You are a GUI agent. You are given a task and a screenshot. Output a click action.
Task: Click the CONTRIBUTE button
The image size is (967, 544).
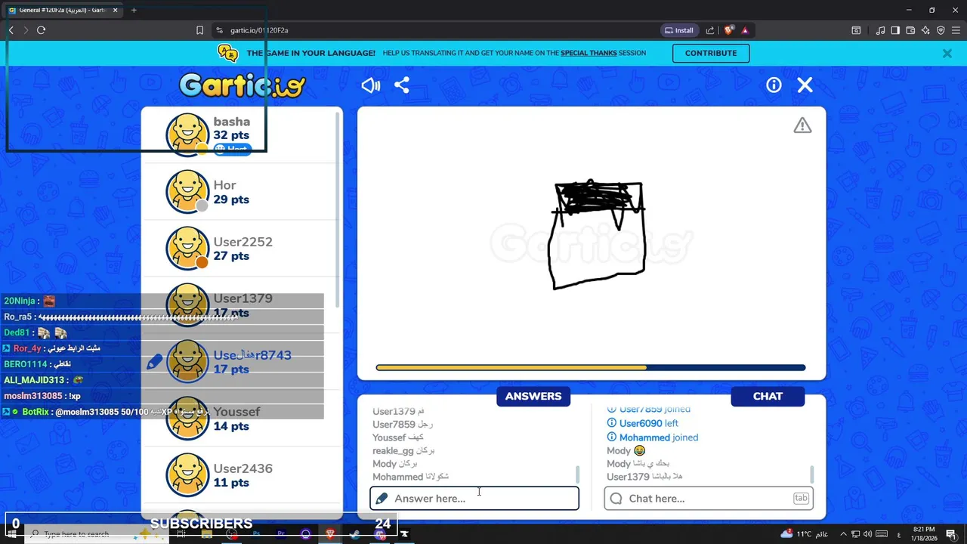(x=711, y=53)
